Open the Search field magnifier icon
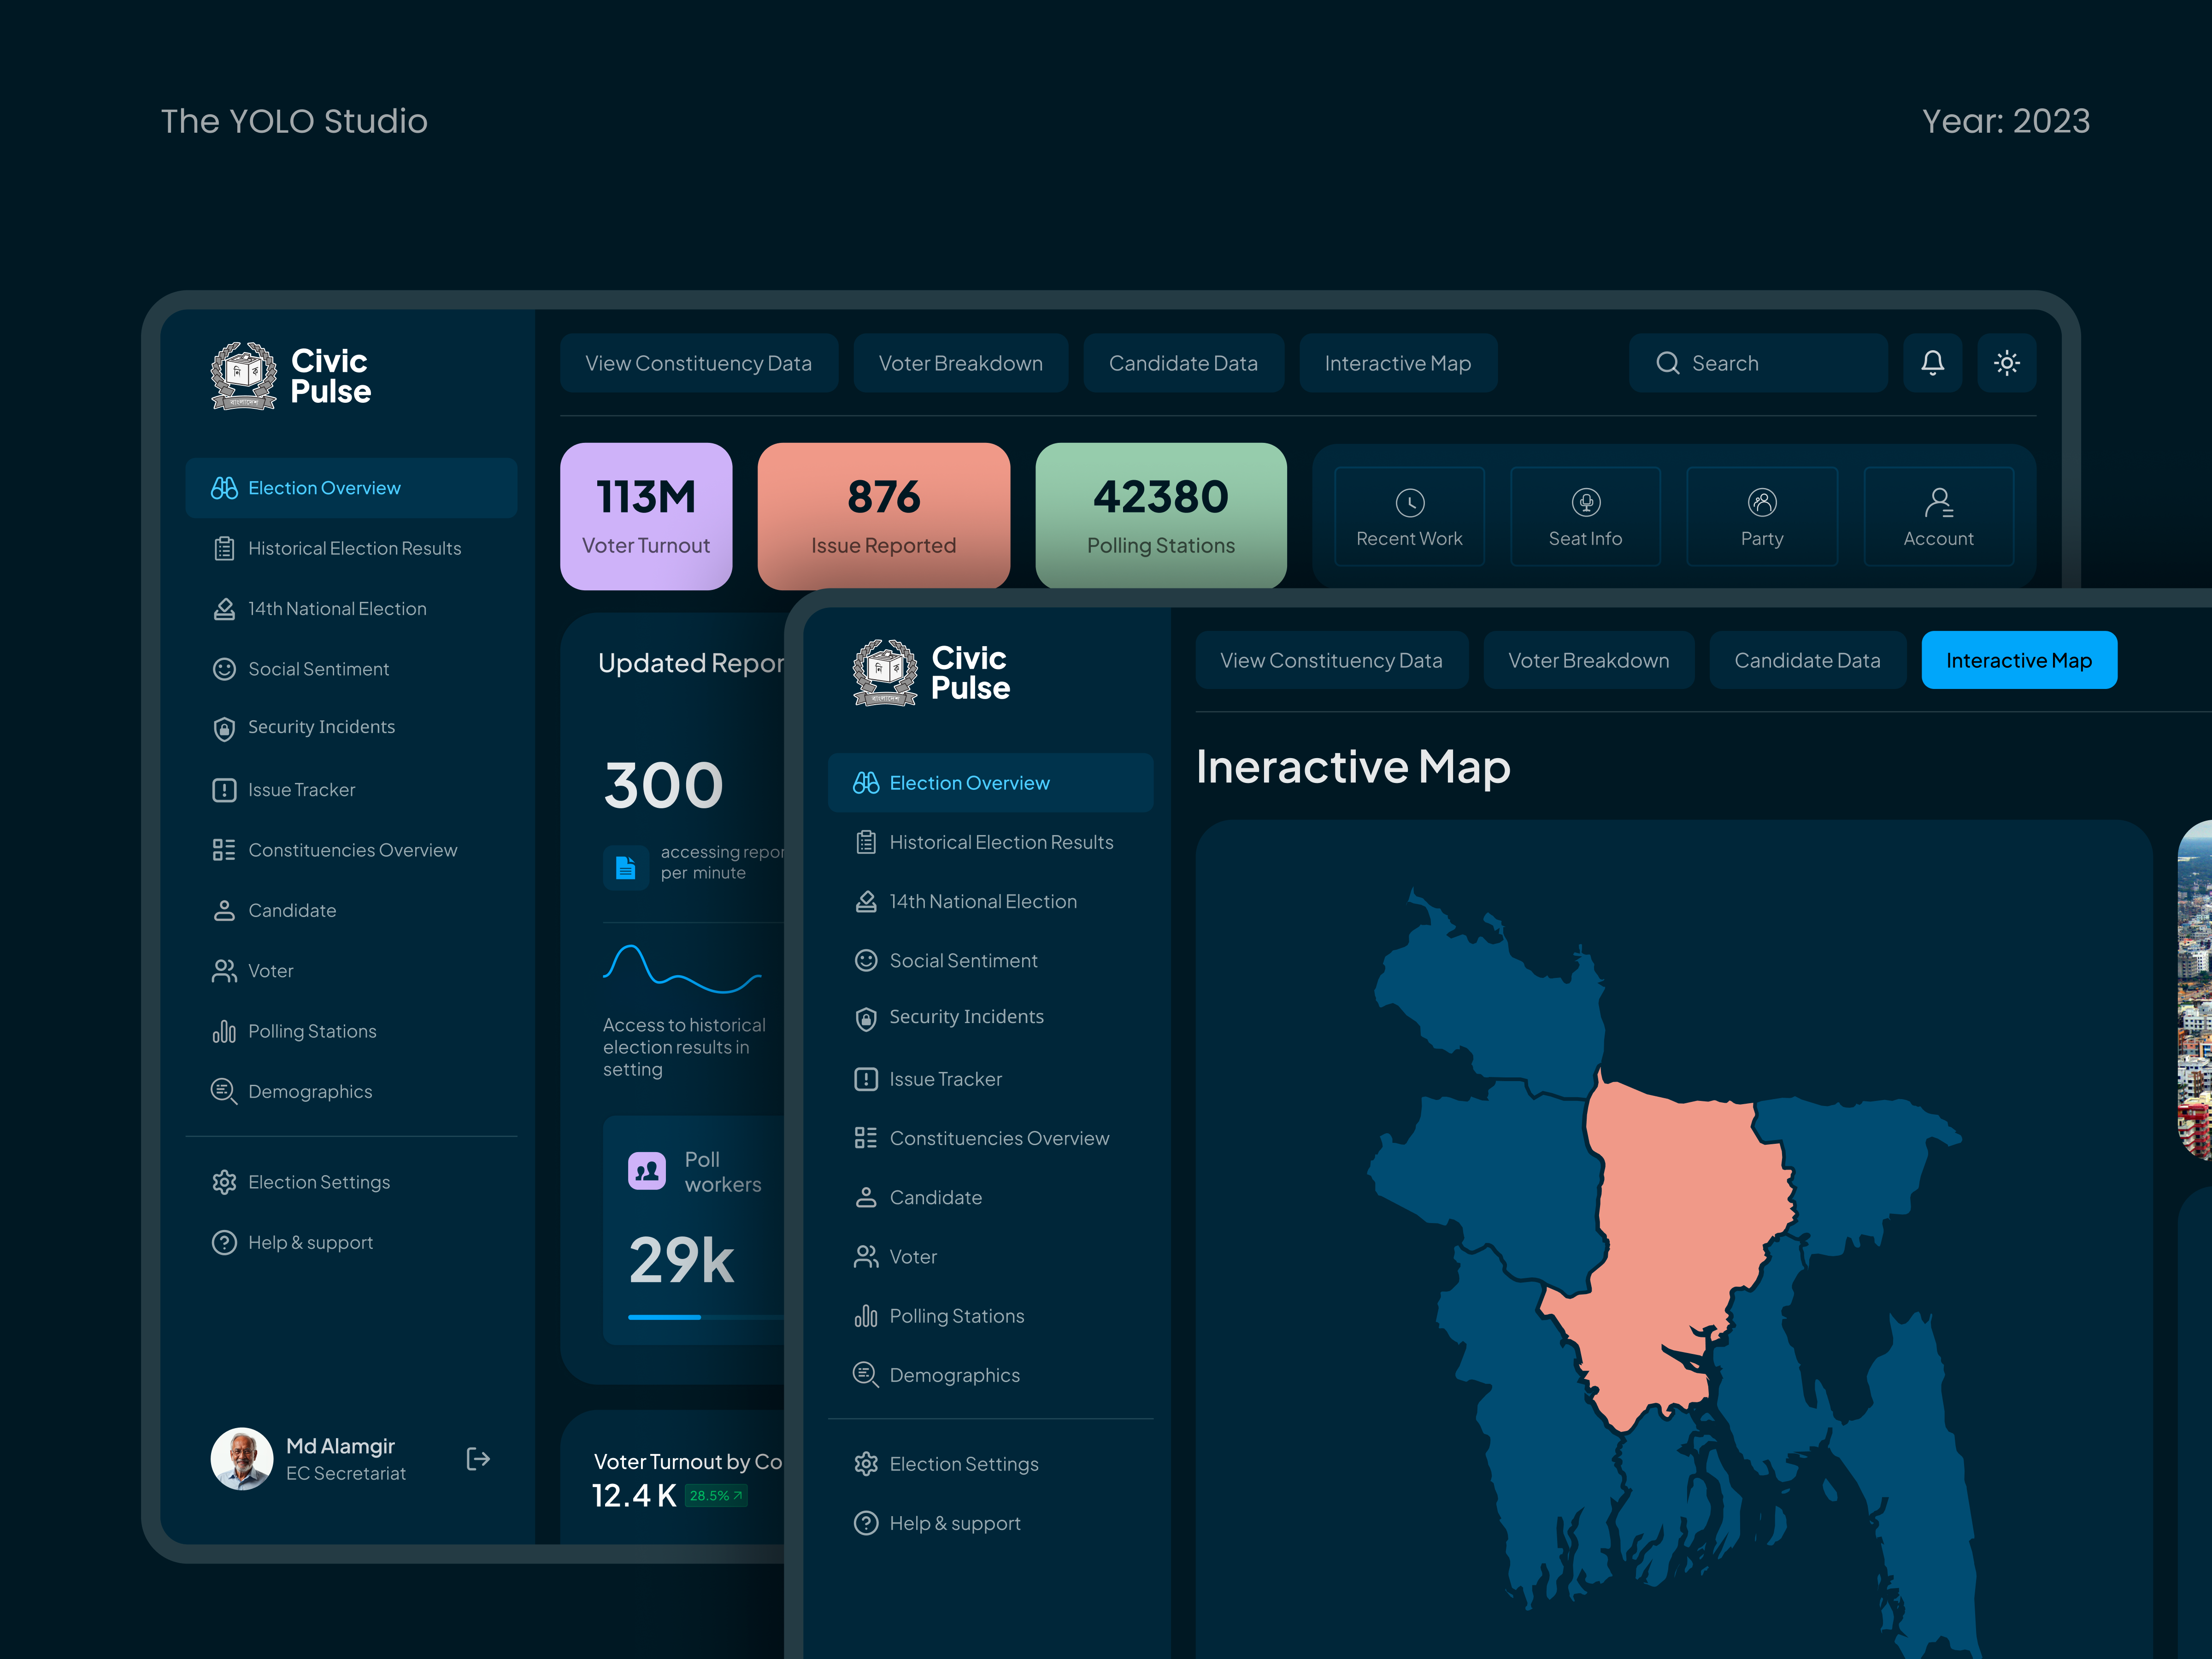This screenshot has width=2212, height=1659. pos(1668,363)
